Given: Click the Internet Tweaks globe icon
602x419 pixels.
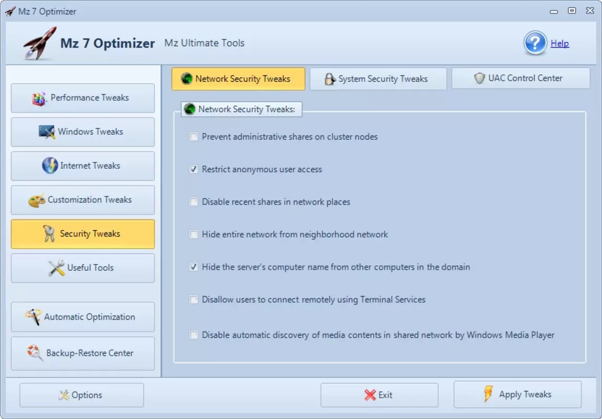Looking at the screenshot, I should [x=50, y=166].
